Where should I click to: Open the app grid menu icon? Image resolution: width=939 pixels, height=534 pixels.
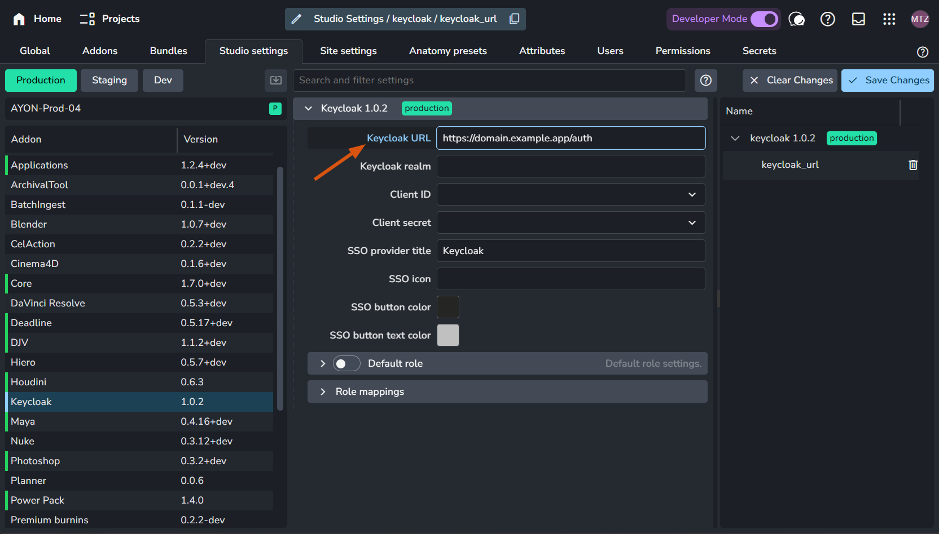[889, 19]
